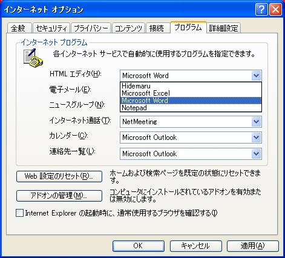Click the 連絡先一覧 Microsoft Outlook combo box

[191, 154]
